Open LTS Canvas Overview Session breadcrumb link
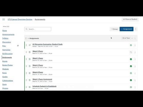This screenshot has width=143, height=107. (x=20, y=19)
